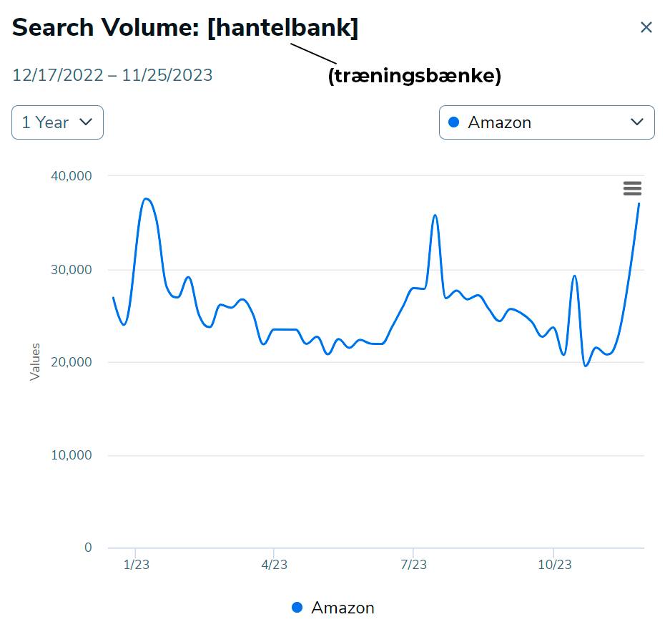Click the (træningsbænke) annotation text

click(415, 76)
